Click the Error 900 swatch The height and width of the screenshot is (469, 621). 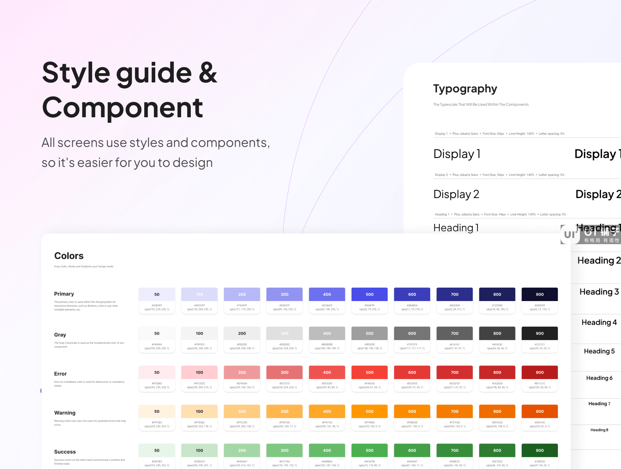pos(540,378)
